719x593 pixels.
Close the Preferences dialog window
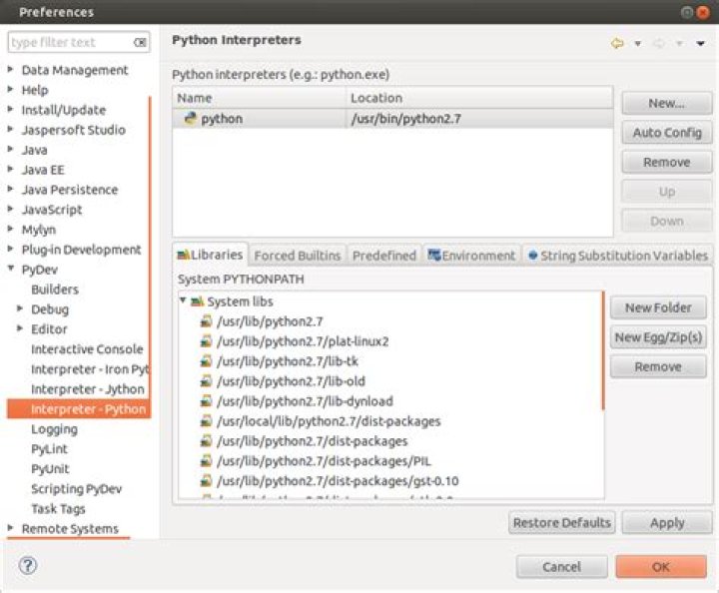pos(702,12)
